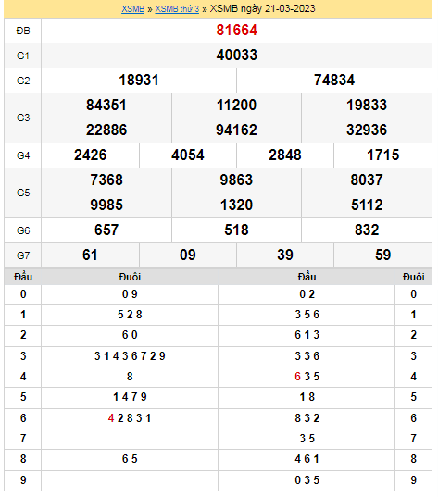
Task: Click tail digits 0 9
Action: click(x=130, y=294)
